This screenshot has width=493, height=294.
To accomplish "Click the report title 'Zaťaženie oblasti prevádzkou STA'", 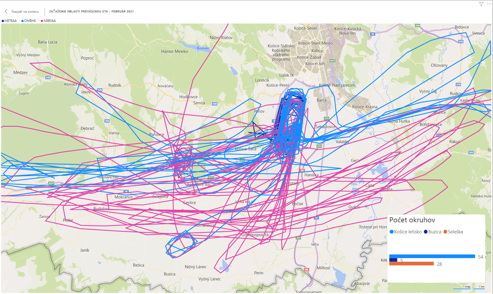I will (x=91, y=12).
